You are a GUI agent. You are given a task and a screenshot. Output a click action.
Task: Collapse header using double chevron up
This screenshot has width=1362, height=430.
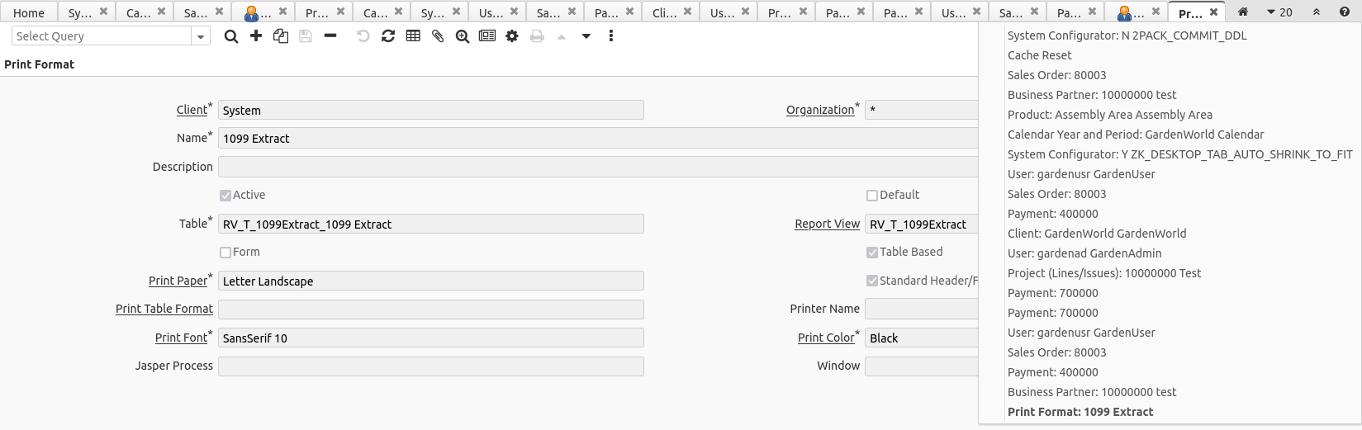[1317, 12]
